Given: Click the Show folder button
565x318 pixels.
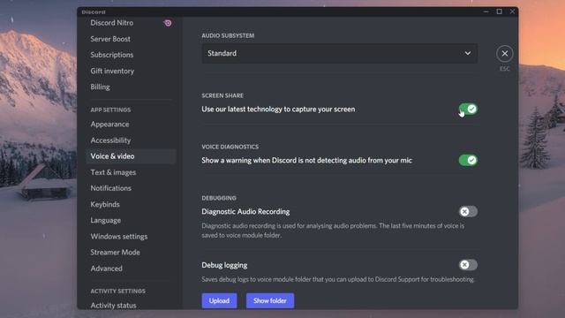Looking at the screenshot, I should click(270, 300).
